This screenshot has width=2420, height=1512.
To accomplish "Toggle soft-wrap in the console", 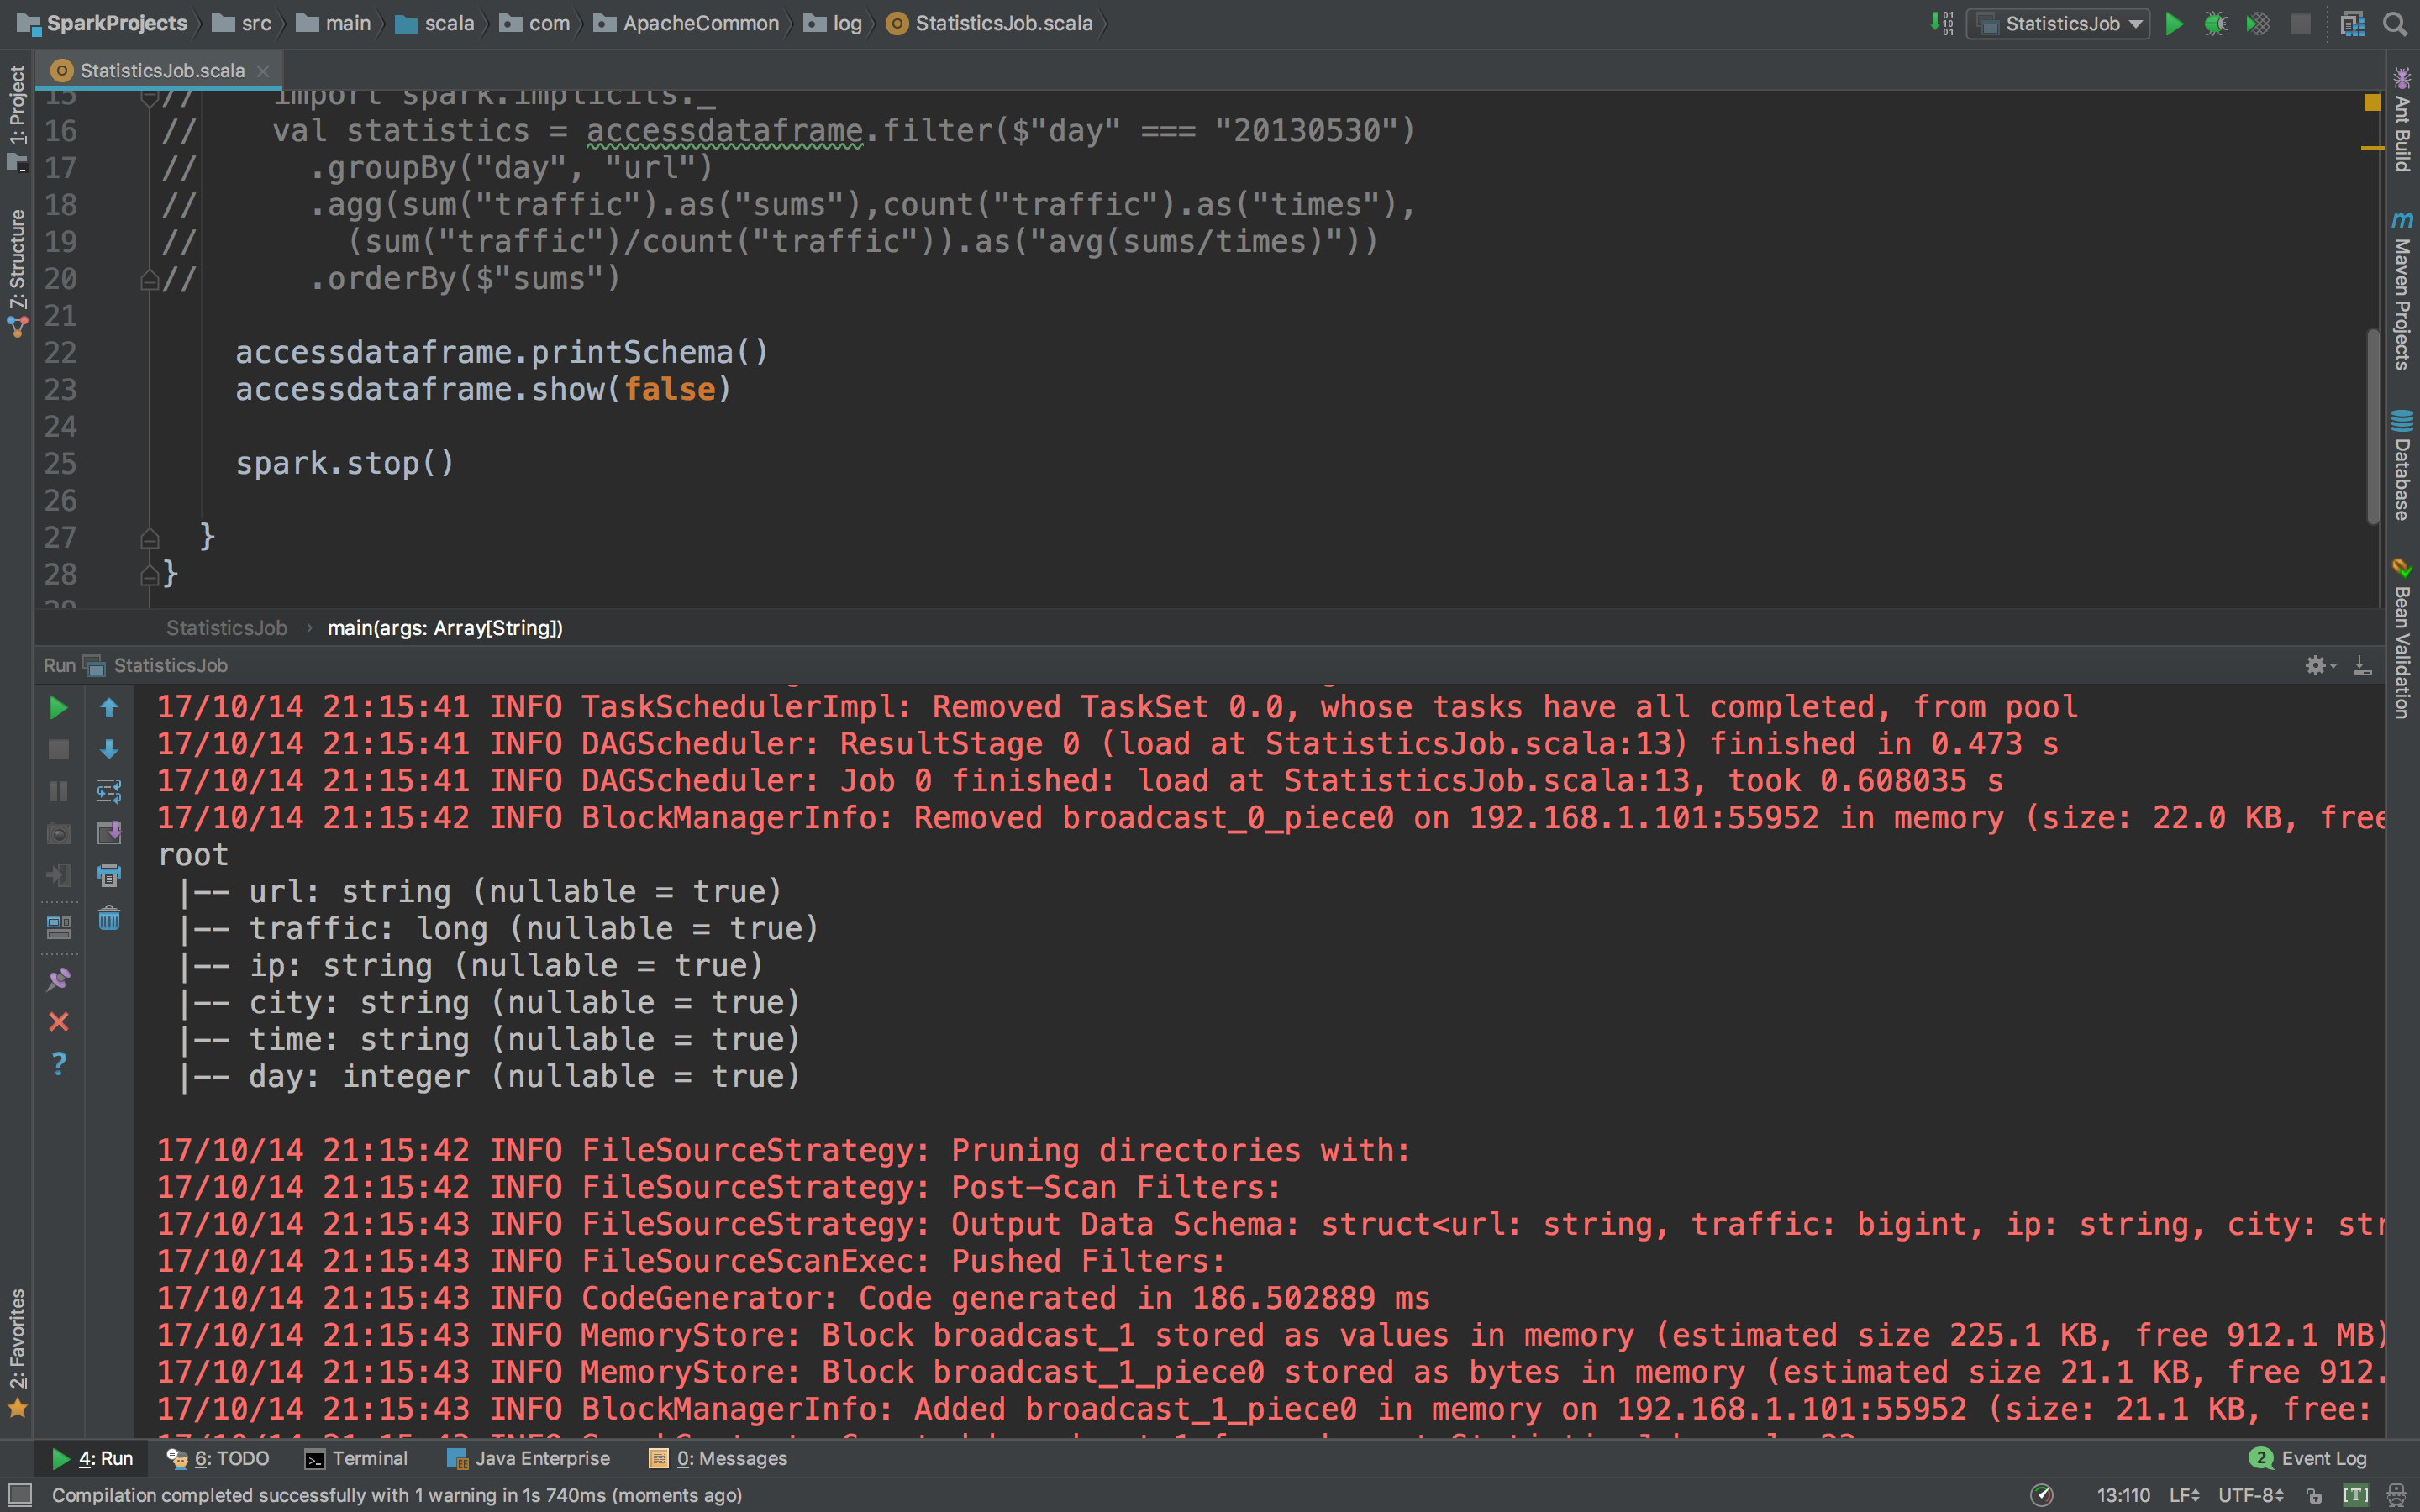I will click(109, 791).
